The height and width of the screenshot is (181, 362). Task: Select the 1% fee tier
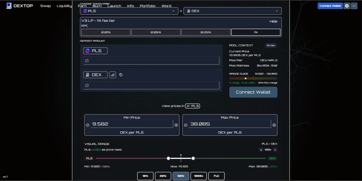(x=256, y=32)
